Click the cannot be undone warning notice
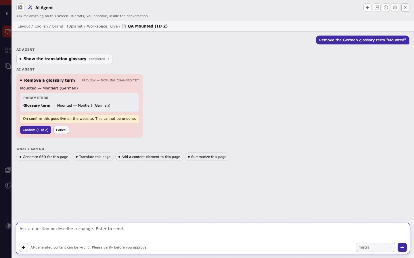414x258 pixels. coord(79,119)
